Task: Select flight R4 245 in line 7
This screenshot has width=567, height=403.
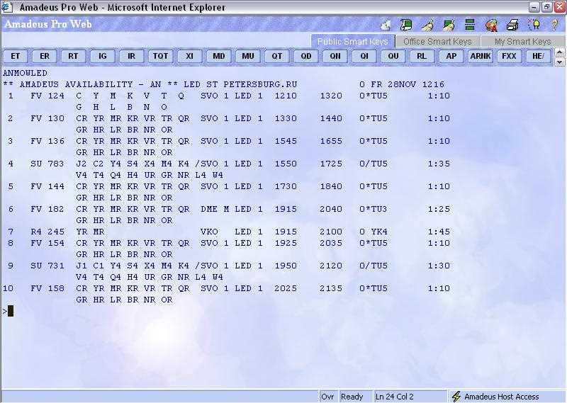Action: [47, 232]
